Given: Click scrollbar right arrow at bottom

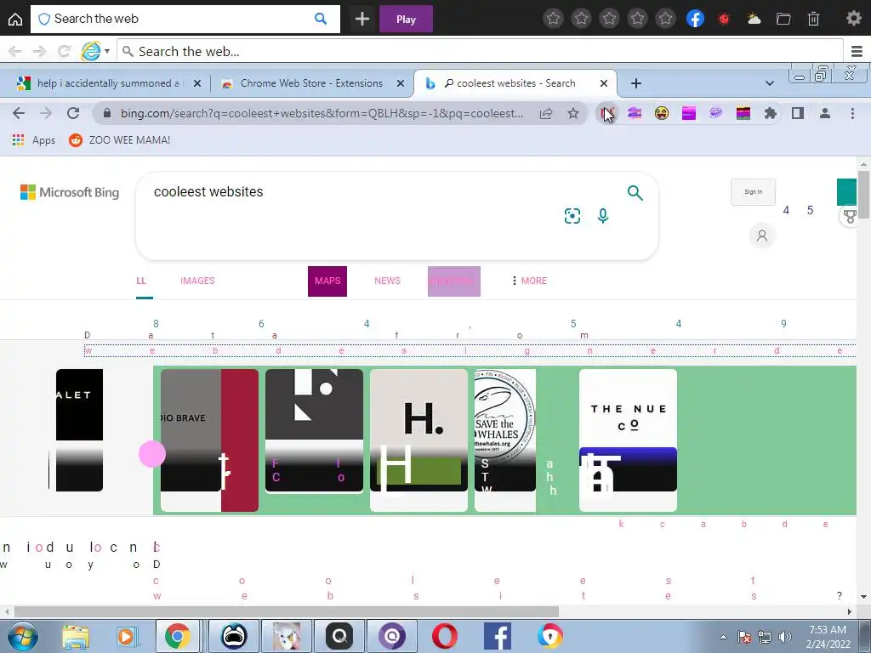Looking at the screenshot, I should point(850,611).
